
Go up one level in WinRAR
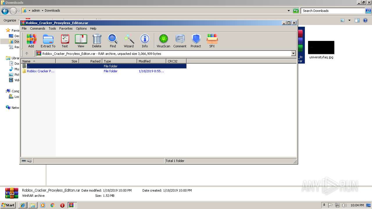click(x=27, y=53)
